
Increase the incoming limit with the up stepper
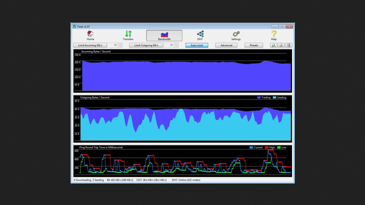point(120,44)
